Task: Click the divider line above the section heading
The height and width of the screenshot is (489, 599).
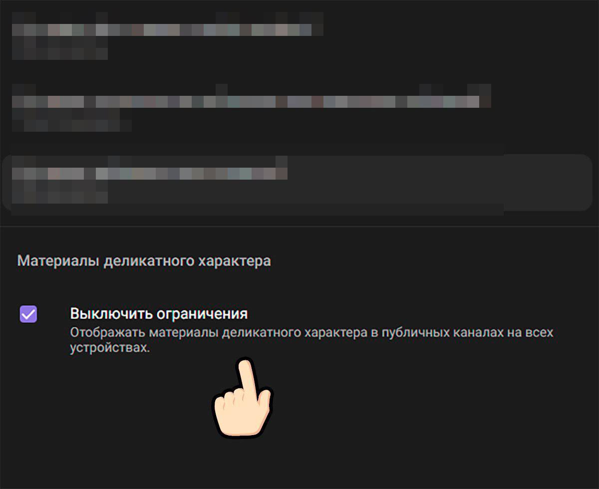Action: click(x=299, y=227)
